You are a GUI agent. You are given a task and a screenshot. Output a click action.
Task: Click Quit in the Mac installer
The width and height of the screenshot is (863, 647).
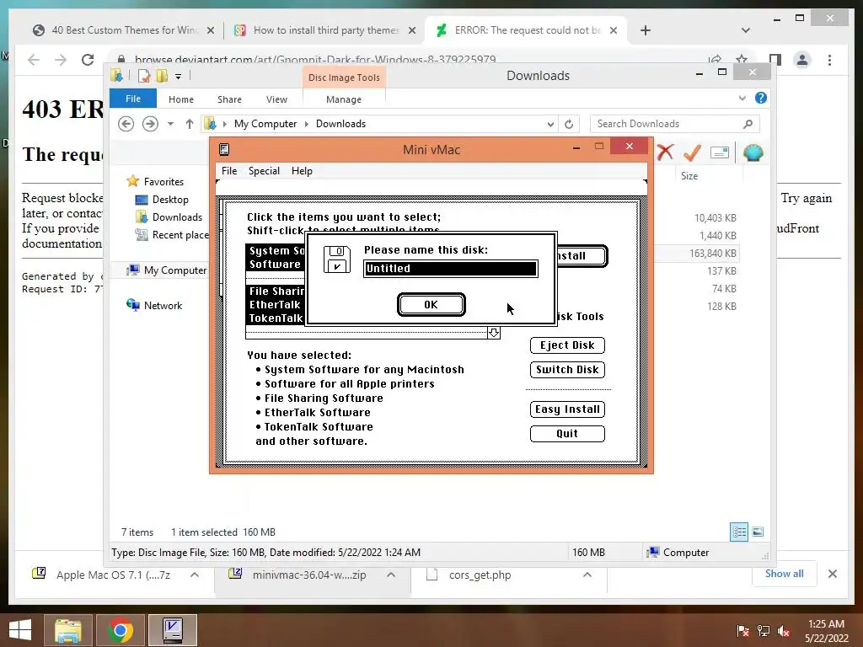tap(567, 434)
